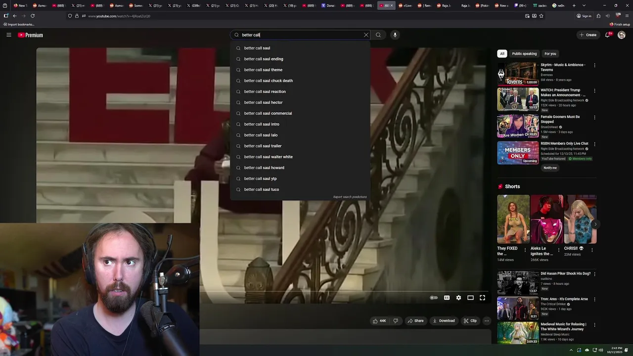The height and width of the screenshot is (356, 633).
Task: Open options for 'Aleks Le ignites' short
Action: [559, 250]
